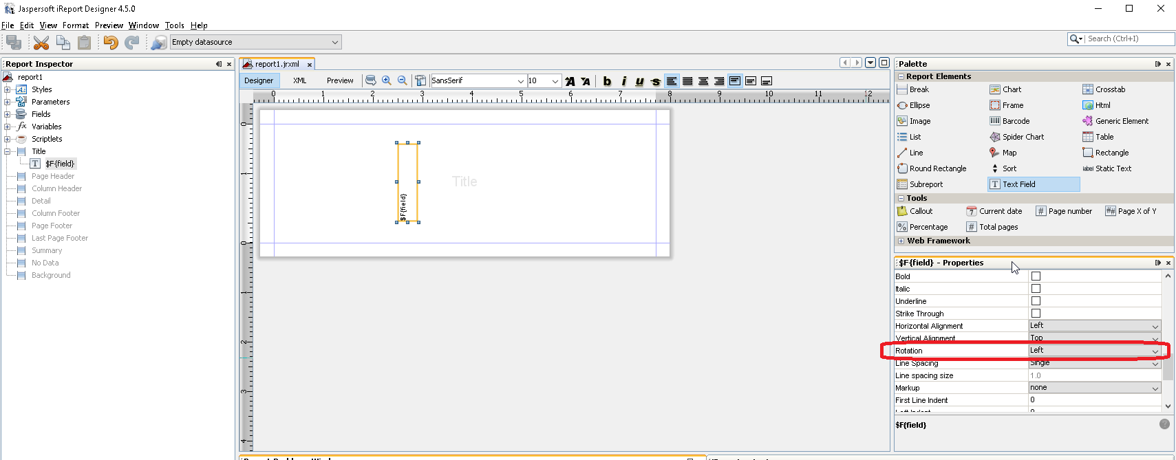
Task: Collapse the Title band tree node
Action: [x=8, y=151]
